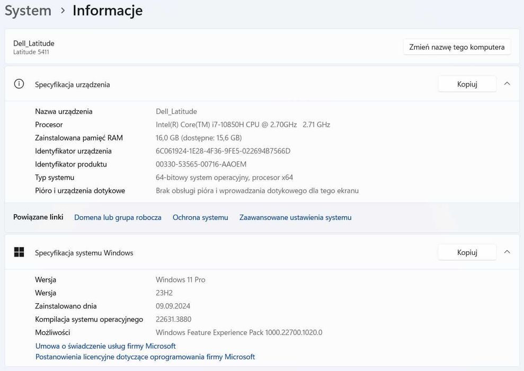Select the Zainstalowana pamięć RAM label
This screenshot has width=524, height=371.
(79, 138)
